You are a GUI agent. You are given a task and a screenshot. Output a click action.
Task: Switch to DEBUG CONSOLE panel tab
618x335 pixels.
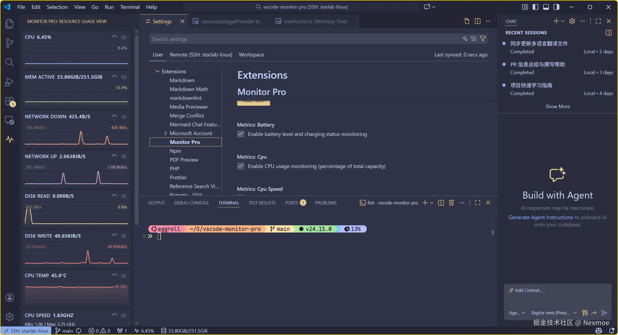pos(192,203)
